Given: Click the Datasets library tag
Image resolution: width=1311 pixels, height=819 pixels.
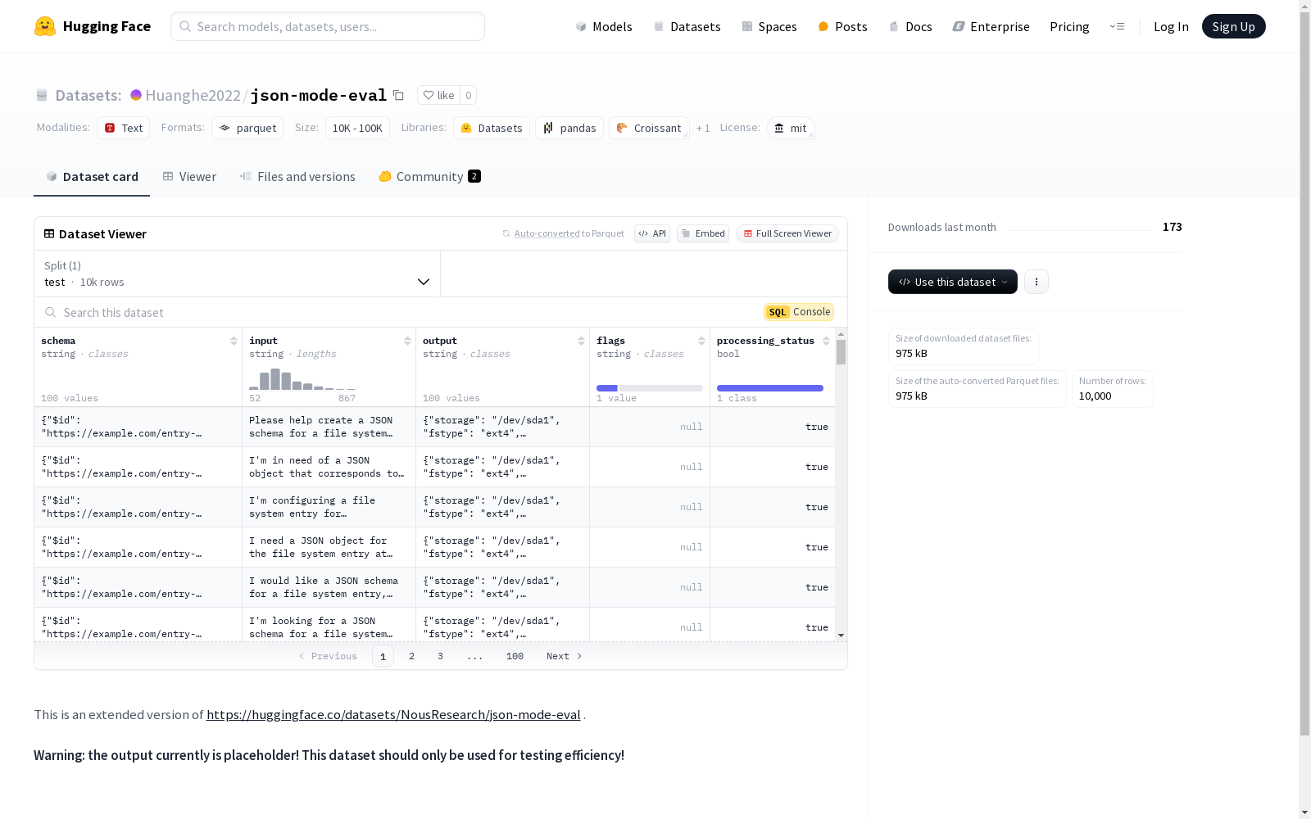Looking at the screenshot, I should [492, 128].
